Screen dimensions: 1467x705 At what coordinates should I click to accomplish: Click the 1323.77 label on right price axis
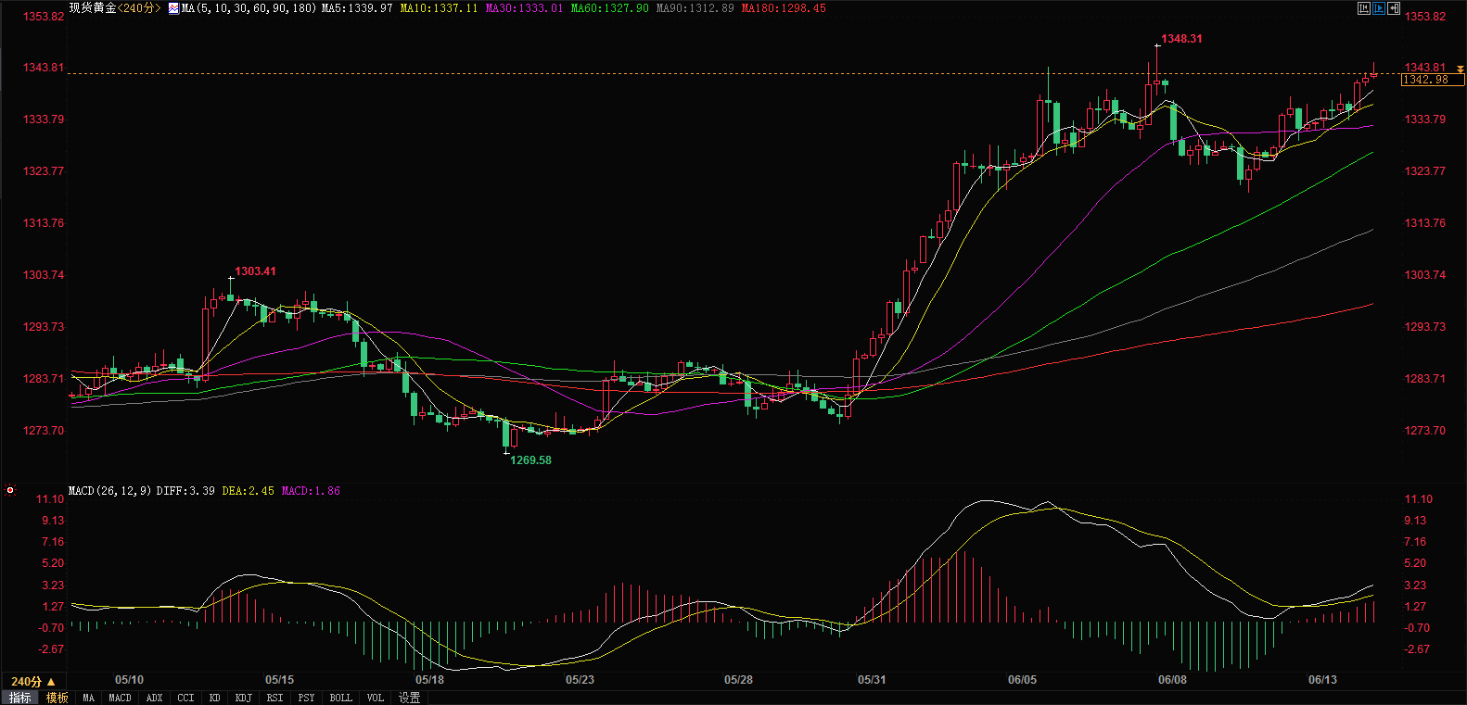tap(1425, 171)
